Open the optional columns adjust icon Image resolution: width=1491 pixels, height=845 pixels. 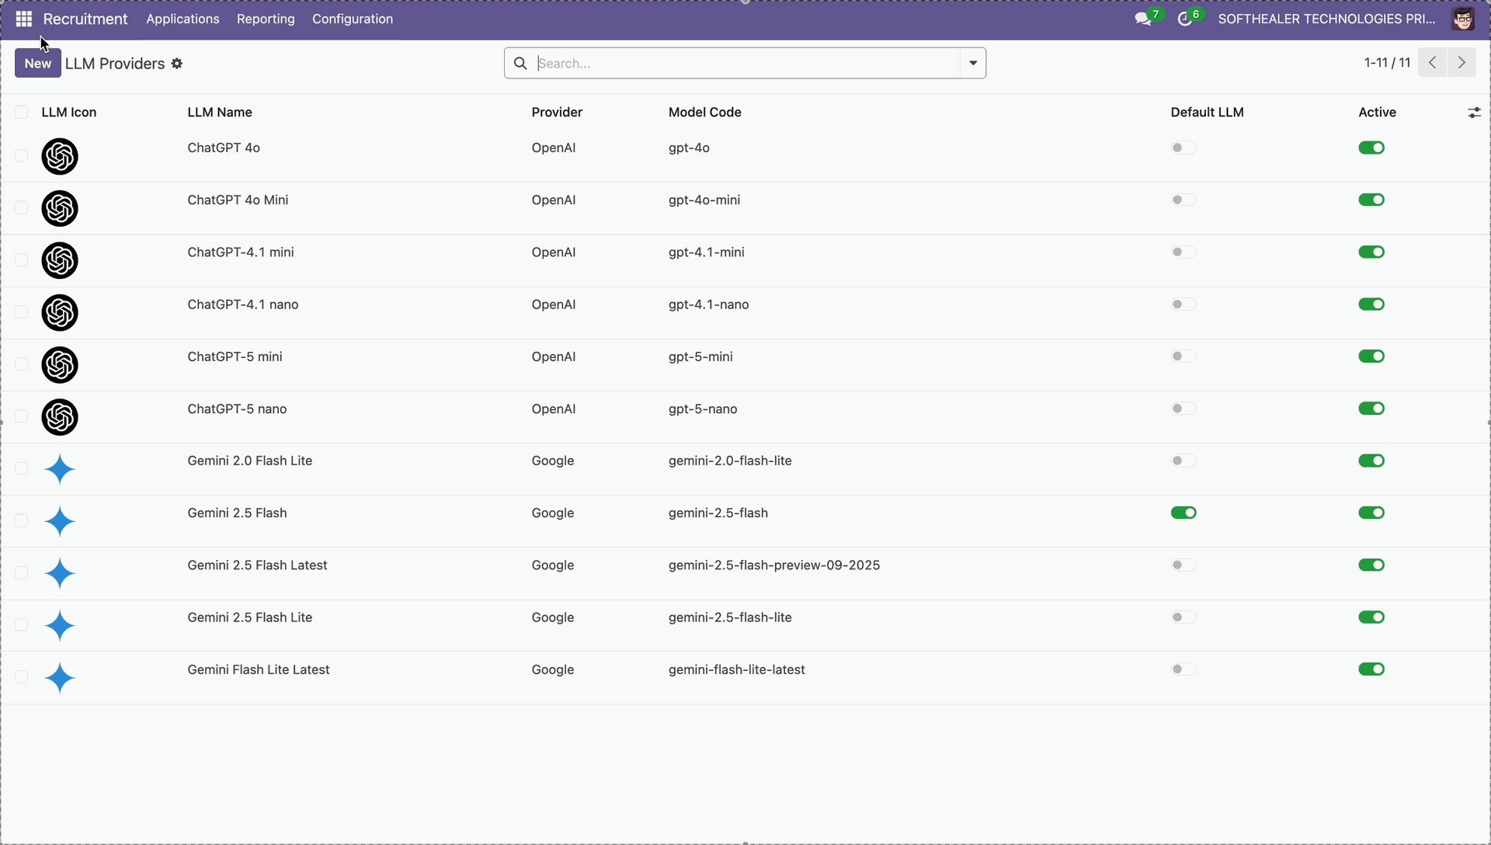pyautogui.click(x=1474, y=113)
